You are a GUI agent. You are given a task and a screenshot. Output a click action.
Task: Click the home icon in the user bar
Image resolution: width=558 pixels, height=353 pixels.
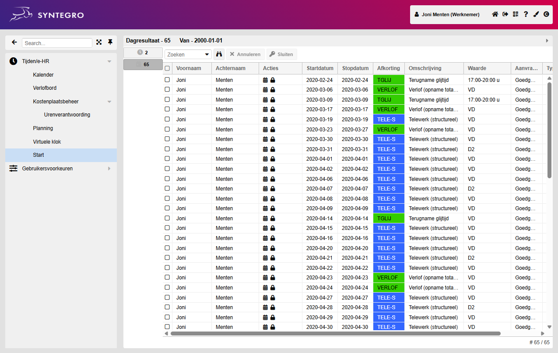click(x=495, y=14)
